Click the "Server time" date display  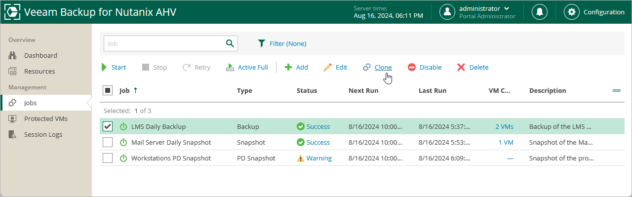[388, 12]
